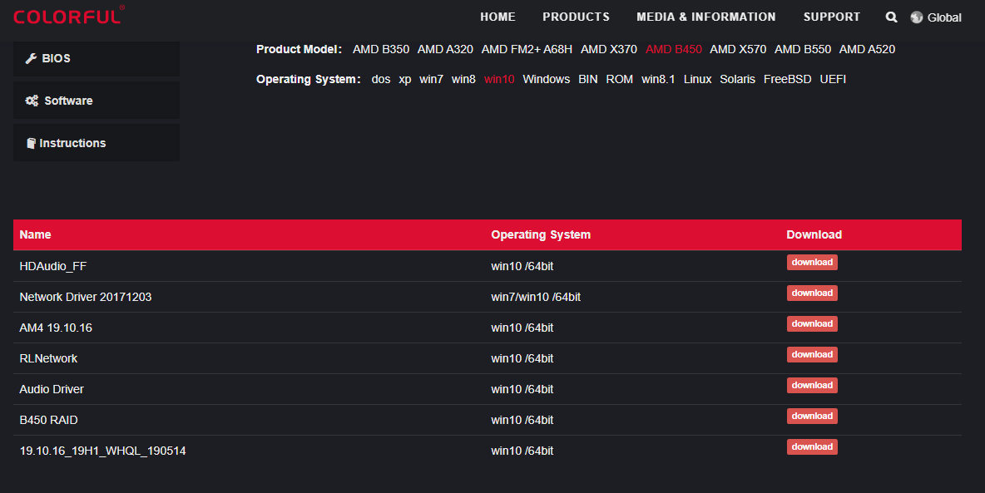Download Network Driver 20171203
The height and width of the screenshot is (493, 985).
[x=812, y=293]
